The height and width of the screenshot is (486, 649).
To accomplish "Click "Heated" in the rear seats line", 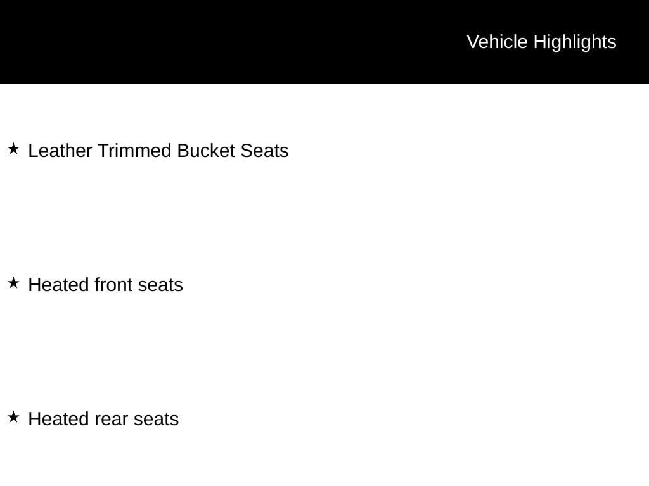I will pyautogui.click(x=58, y=419).
